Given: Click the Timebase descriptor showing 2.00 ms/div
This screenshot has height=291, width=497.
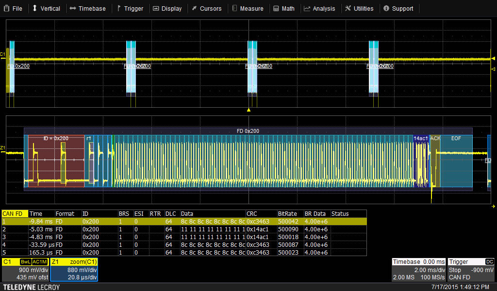Looking at the screenshot, I should point(418,270).
